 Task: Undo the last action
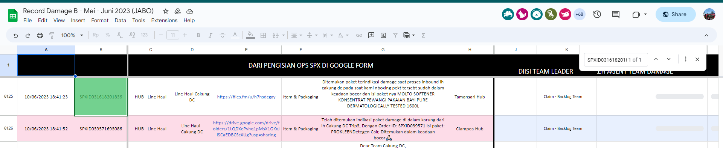16,35
